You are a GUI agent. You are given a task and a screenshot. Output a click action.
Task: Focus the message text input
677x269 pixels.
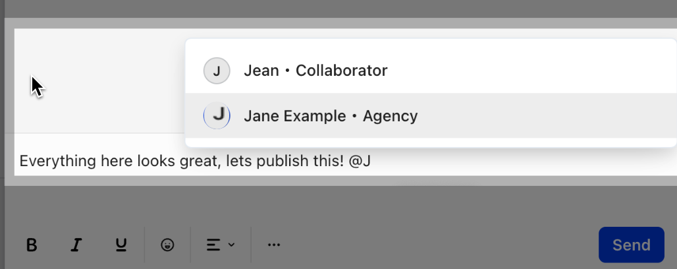(x=345, y=161)
